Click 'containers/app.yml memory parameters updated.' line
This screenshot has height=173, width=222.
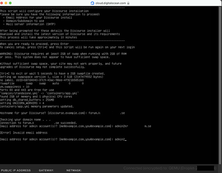tap(37, 106)
